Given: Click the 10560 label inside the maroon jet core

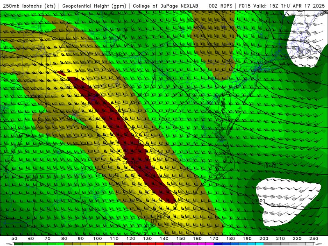Looking at the screenshot, I should [132, 162].
